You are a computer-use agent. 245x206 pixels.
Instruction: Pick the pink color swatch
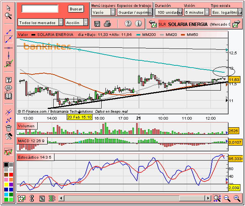coord(6,180)
